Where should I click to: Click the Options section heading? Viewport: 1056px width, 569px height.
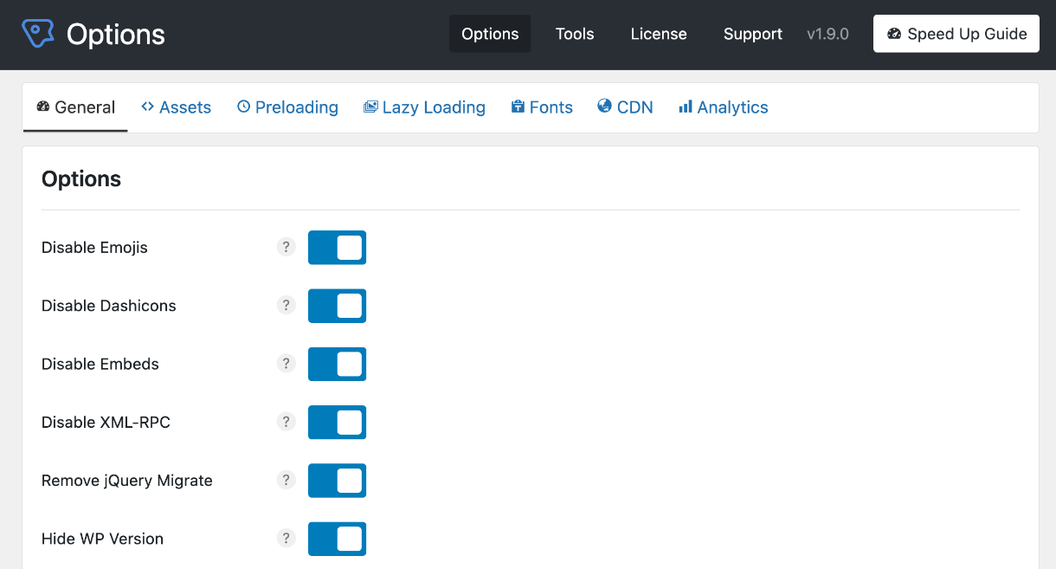point(81,179)
